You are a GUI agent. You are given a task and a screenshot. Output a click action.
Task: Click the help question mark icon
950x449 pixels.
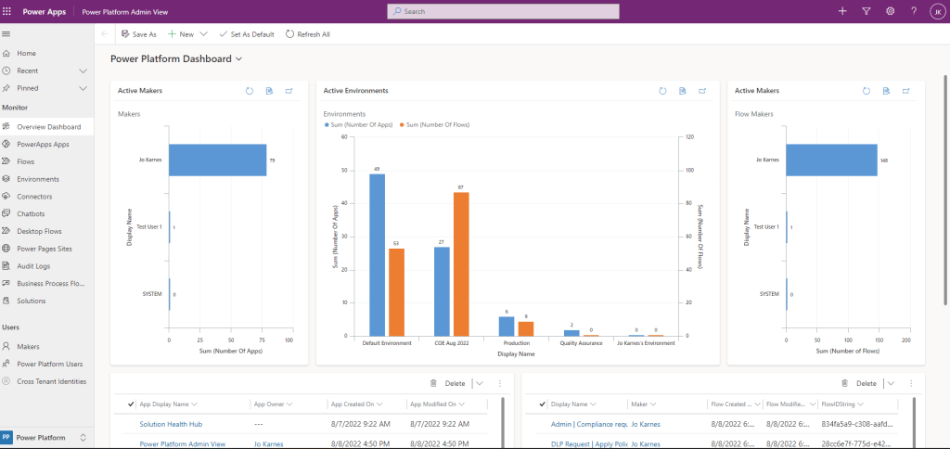914,11
